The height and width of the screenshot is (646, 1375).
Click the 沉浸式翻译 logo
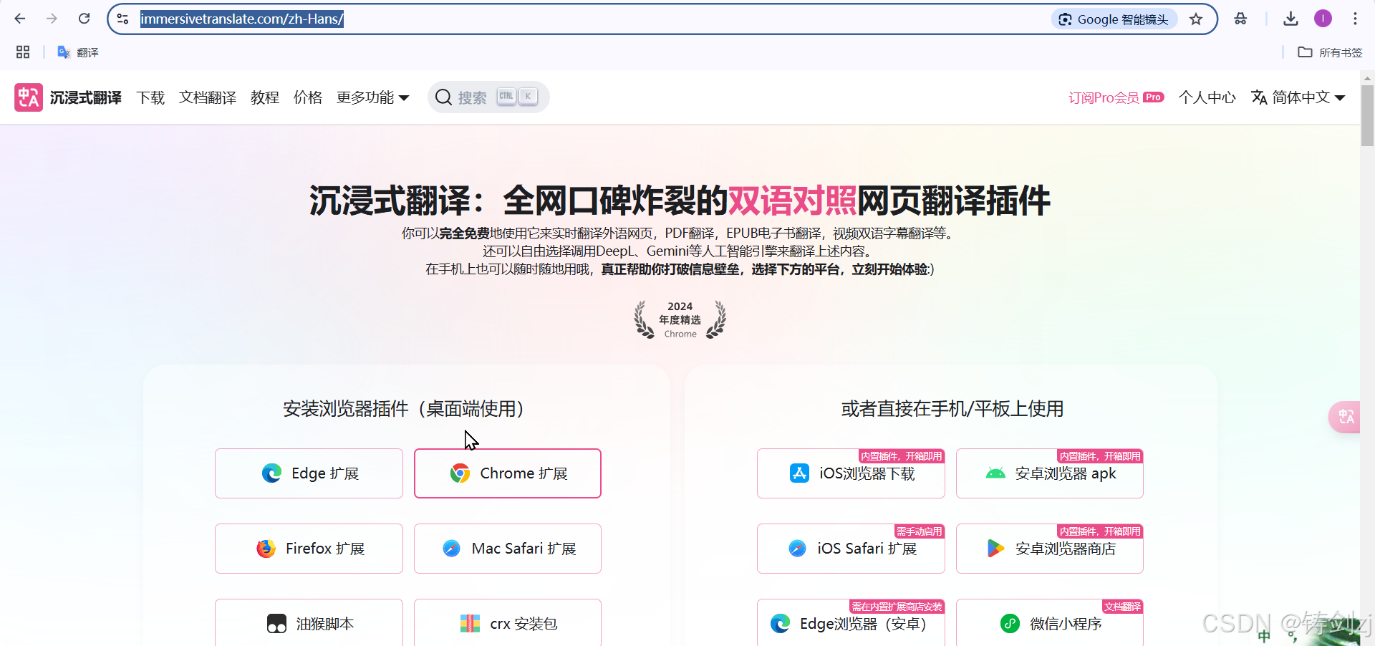click(x=68, y=97)
